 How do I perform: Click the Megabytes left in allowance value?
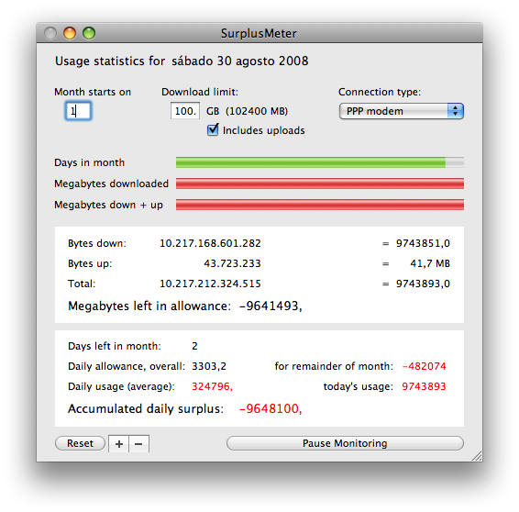[x=271, y=306]
